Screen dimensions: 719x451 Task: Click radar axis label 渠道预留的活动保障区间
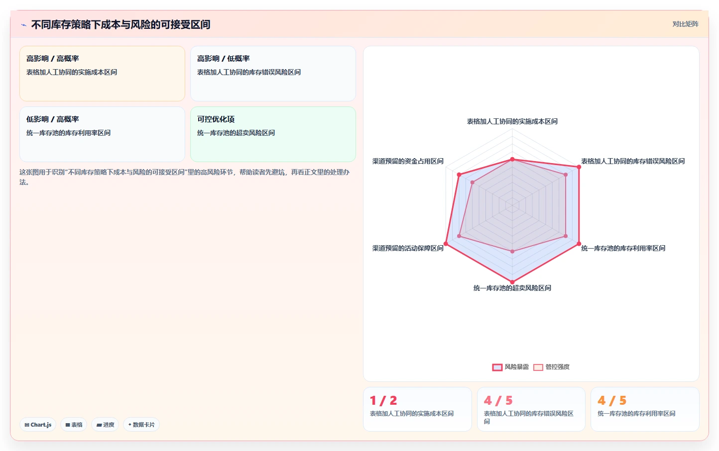pos(408,248)
